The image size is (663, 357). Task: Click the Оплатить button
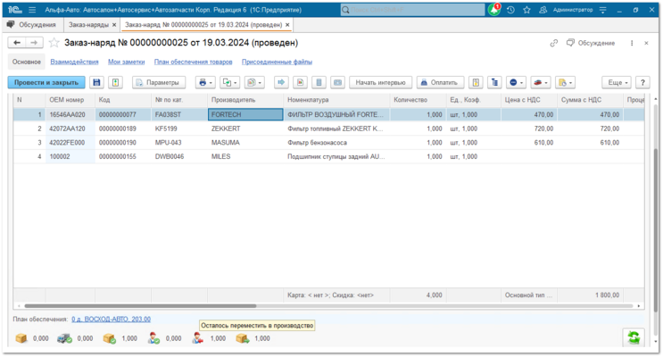(440, 82)
